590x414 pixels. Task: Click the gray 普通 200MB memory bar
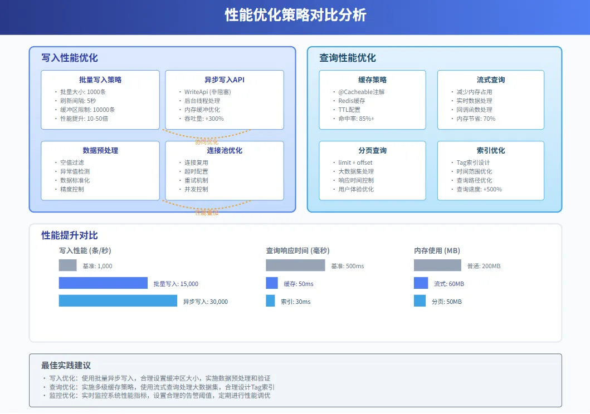pos(437,265)
